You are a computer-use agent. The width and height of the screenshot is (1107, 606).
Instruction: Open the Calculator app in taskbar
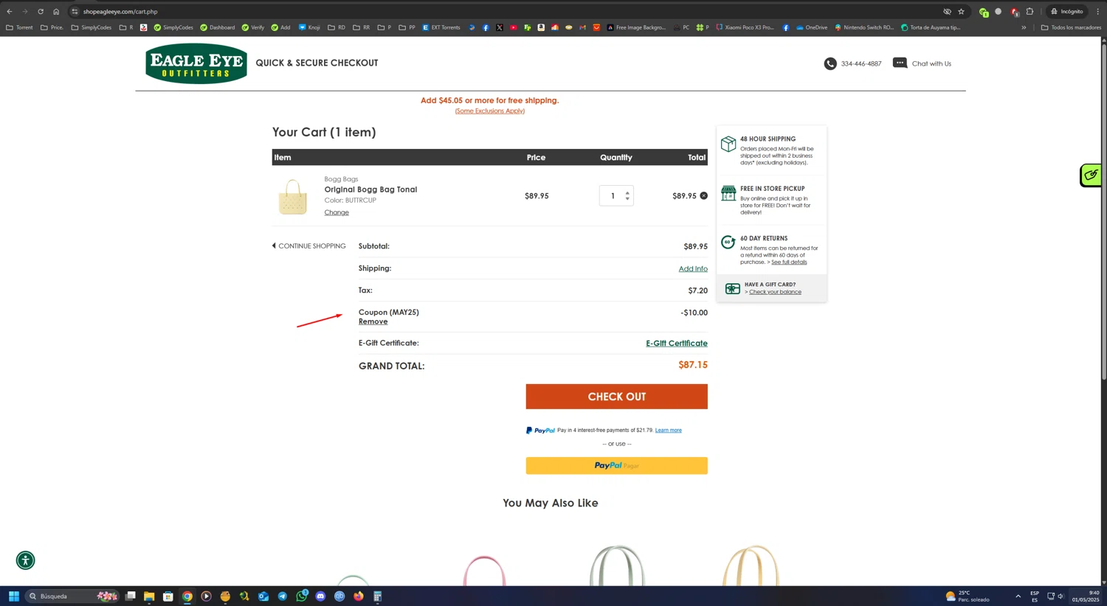pyautogui.click(x=377, y=596)
